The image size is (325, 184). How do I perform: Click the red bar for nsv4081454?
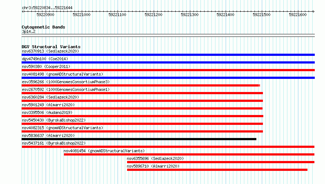189,154
